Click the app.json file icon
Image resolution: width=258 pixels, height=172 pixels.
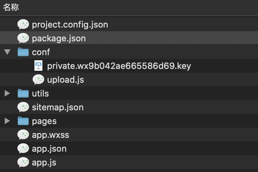(x=23, y=148)
